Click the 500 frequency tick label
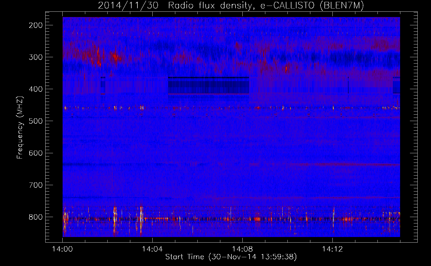Image resolution: width=431 pixels, height=266 pixels. pyautogui.click(x=36, y=121)
